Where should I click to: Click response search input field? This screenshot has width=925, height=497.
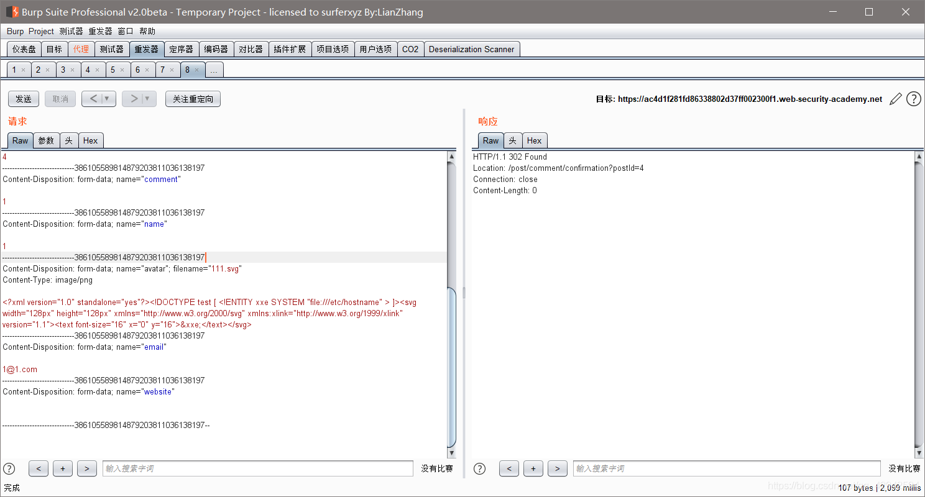727,468
